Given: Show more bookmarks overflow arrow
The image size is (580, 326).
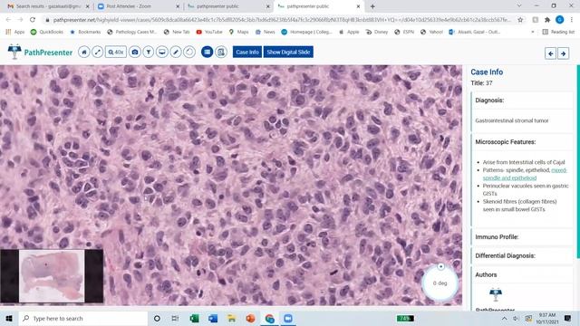Looking at the screenshot, I should pyautogui.click(x=533, y=33).
